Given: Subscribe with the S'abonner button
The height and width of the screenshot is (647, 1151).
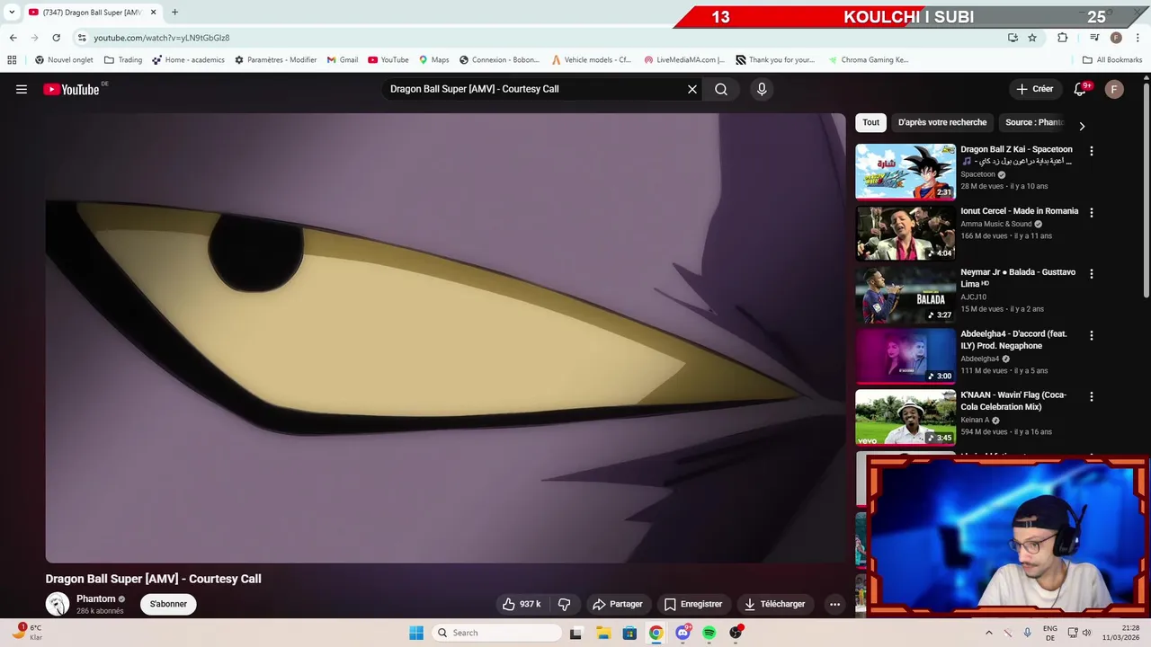Looking at the screenshot, I should coord(168,604).
